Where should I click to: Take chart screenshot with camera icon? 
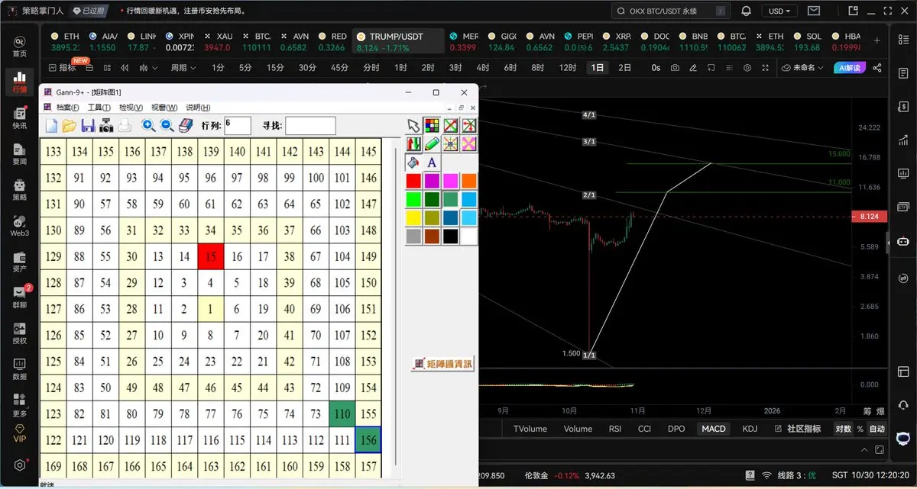675,68
